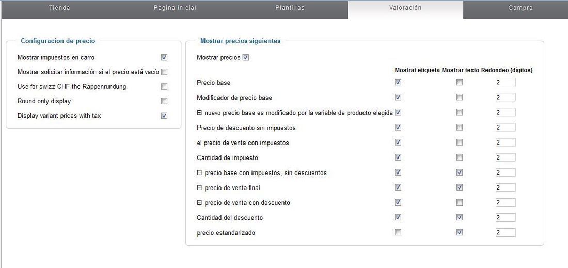The image size is (568, 268).
Task: Toggle the Mostrar precios checkbox
Action: coord(246,58)
